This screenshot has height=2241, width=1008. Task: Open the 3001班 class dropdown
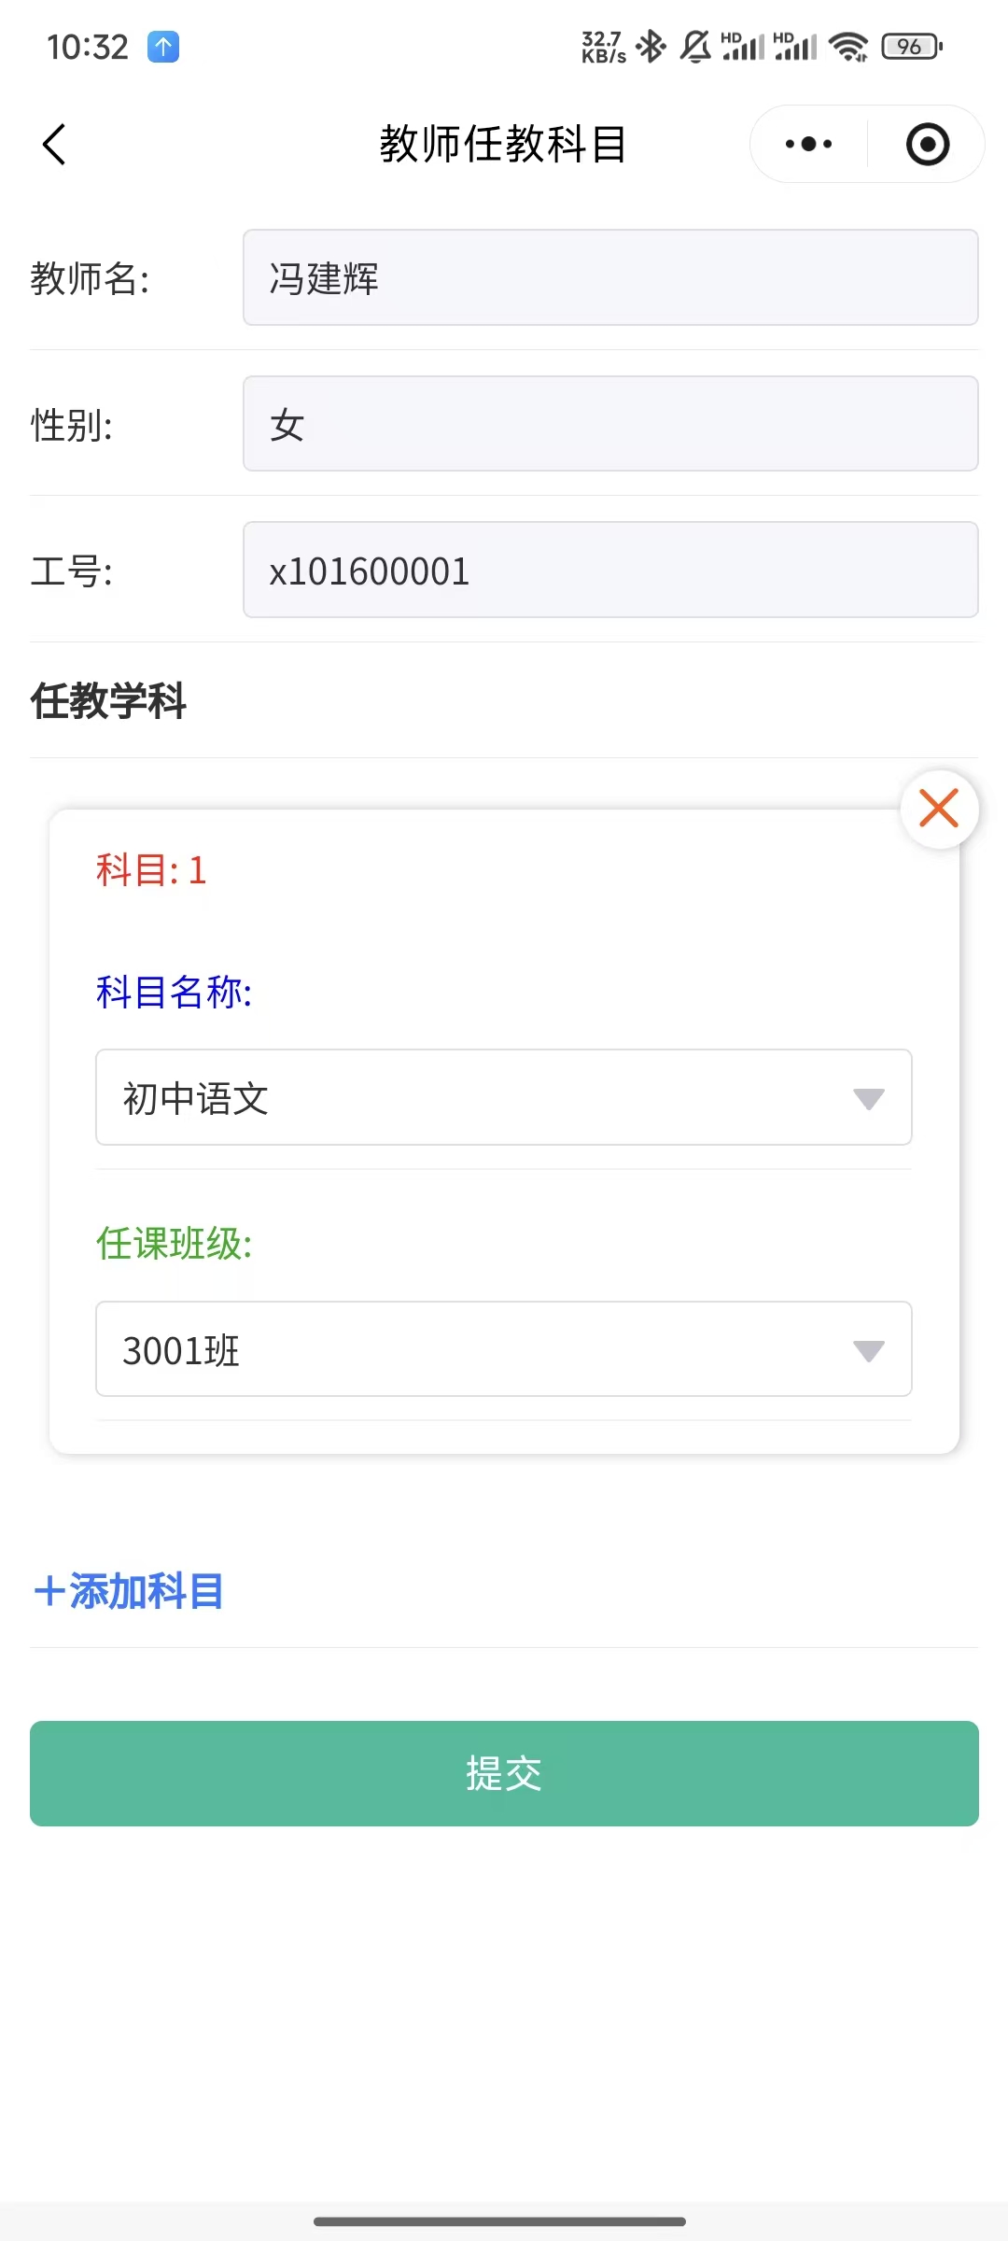[485, 1349]
